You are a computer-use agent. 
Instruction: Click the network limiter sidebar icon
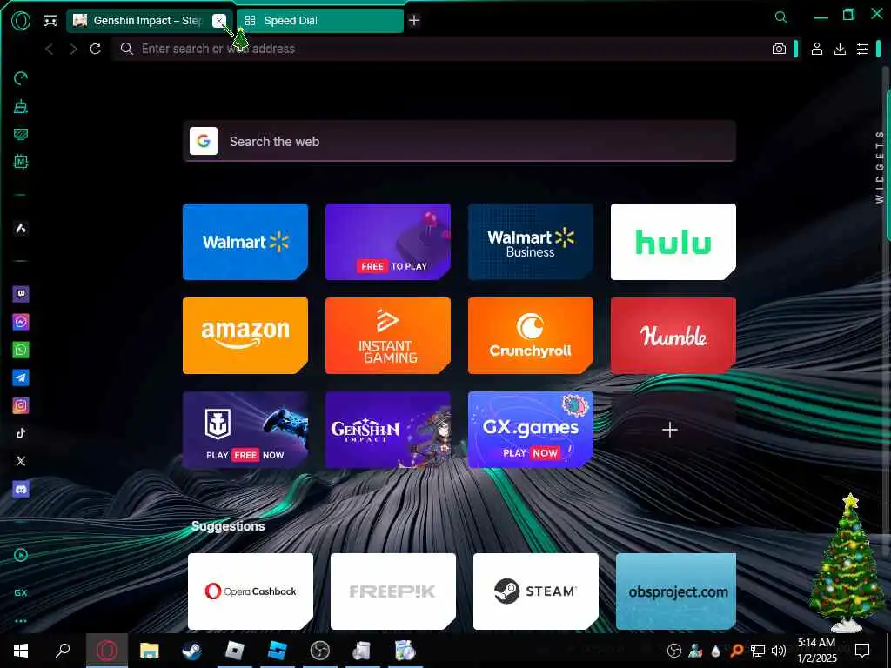(x=21, y=134)
